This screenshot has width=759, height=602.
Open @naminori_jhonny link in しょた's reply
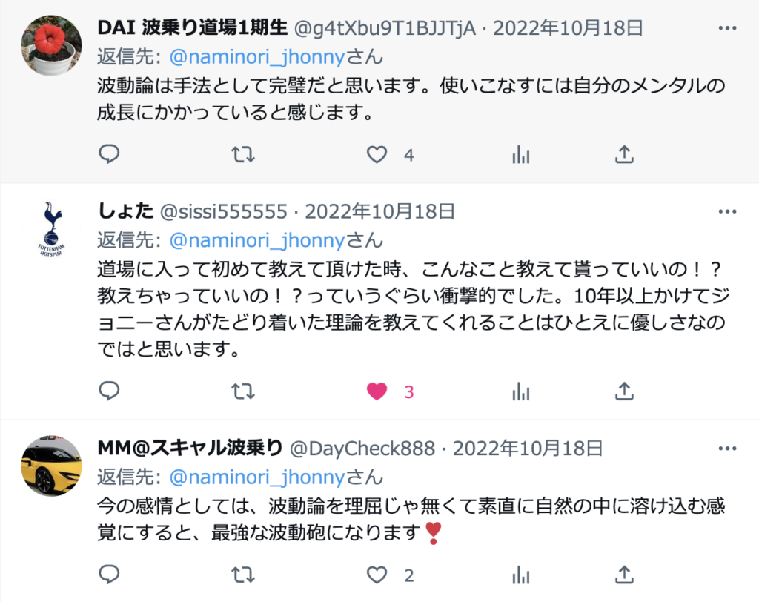257,240
